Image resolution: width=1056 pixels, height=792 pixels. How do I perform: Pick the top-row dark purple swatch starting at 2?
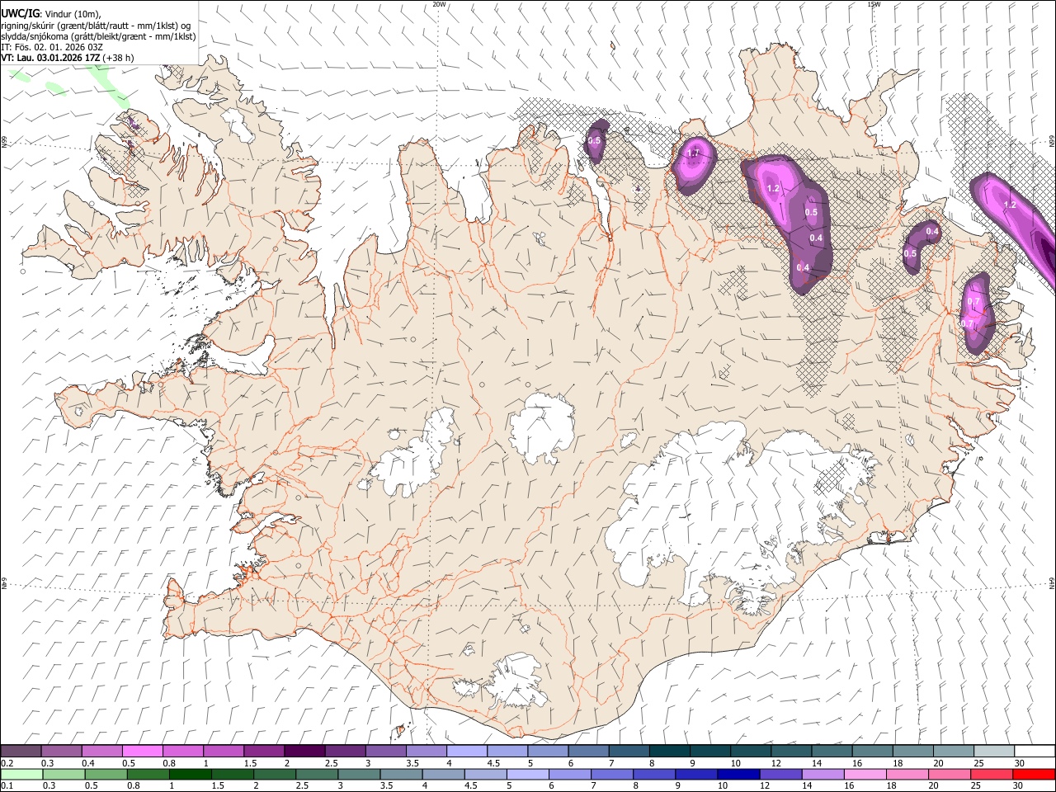tap(304, 751)
